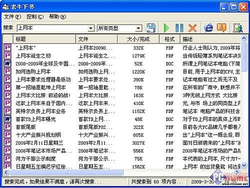
Task: Click PDF icon of row 上网本大比拼
Action: [x=7, y=95]
